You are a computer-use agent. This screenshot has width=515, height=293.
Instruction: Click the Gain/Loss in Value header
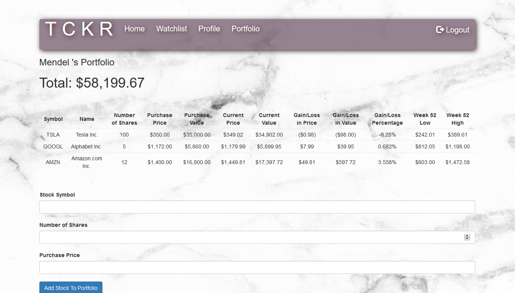346,119
